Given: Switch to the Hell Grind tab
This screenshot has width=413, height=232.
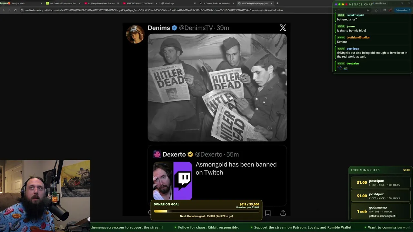Looking at the screenshot, I should 63,3.
